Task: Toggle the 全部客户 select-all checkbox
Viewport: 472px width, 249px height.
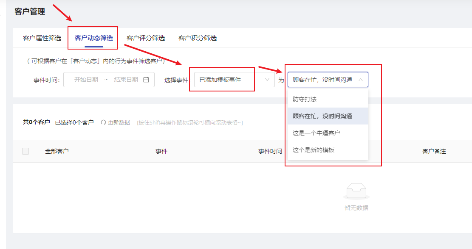Action: coord(25,151)
